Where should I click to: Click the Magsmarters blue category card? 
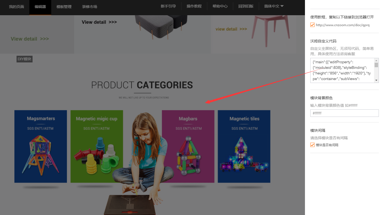coord(41,146)
